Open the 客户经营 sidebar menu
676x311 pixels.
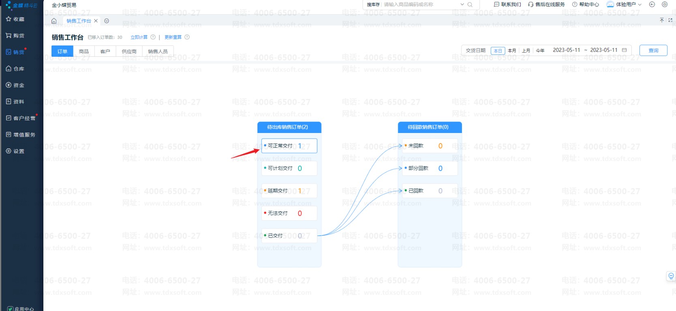pyautogui.click(x=21, y=118)
